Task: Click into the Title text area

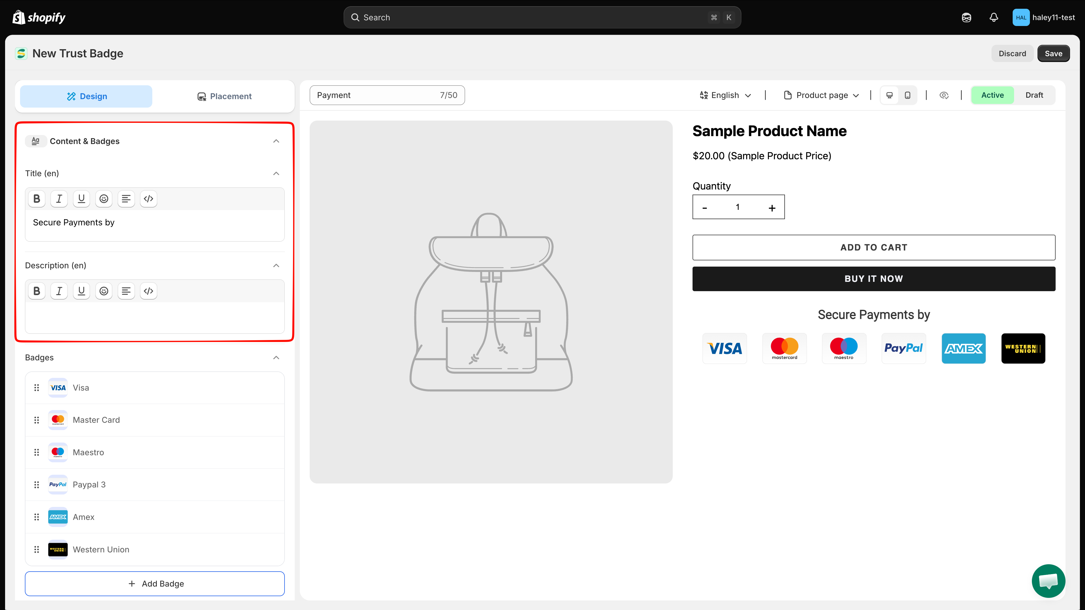Action: coord(155,226)
